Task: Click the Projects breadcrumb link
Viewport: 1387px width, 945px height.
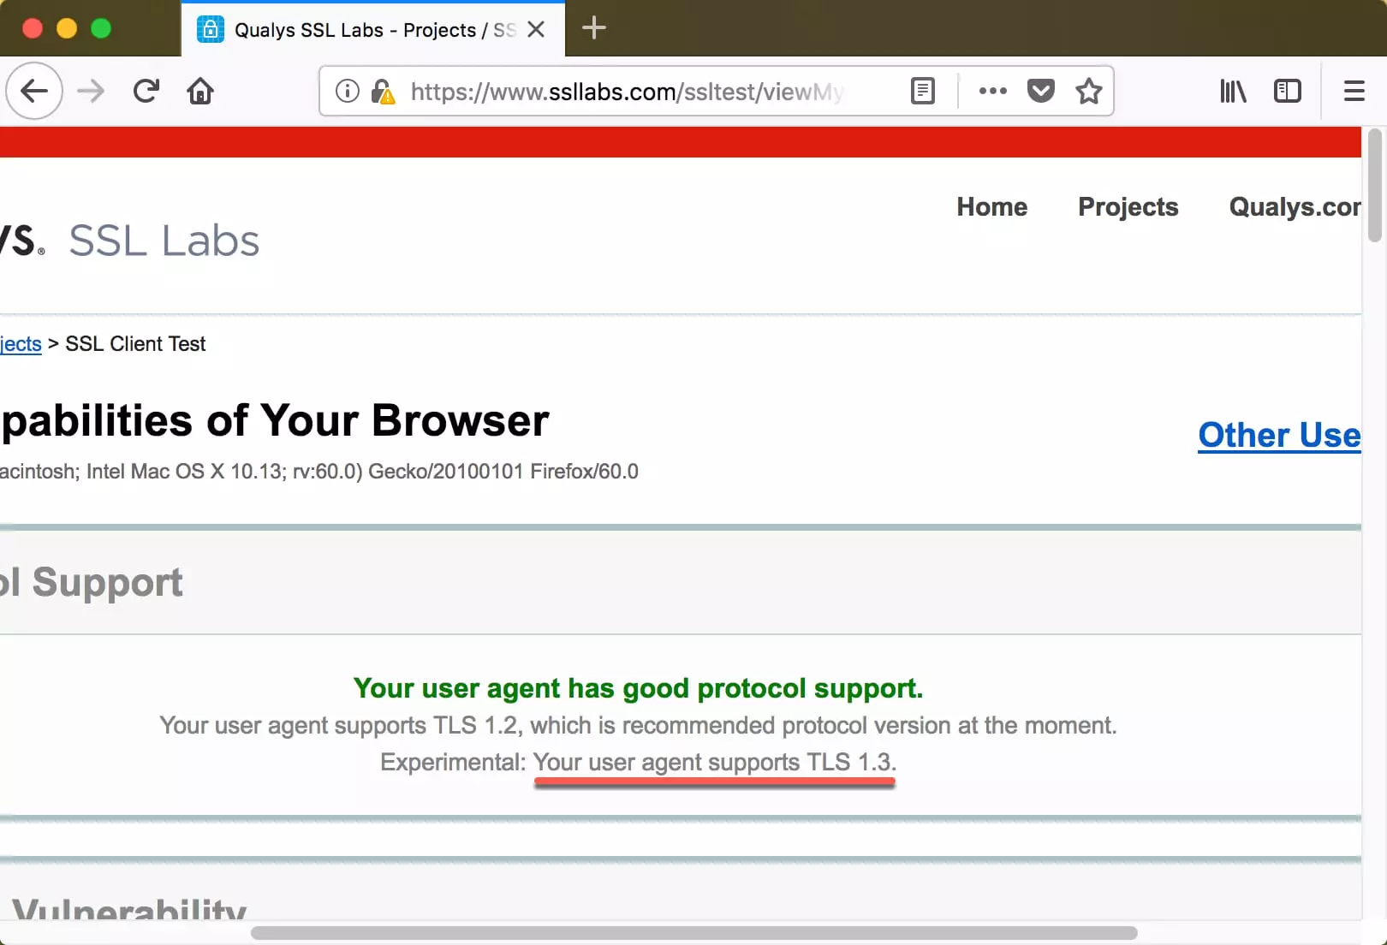Action: (x=21, y=344)
